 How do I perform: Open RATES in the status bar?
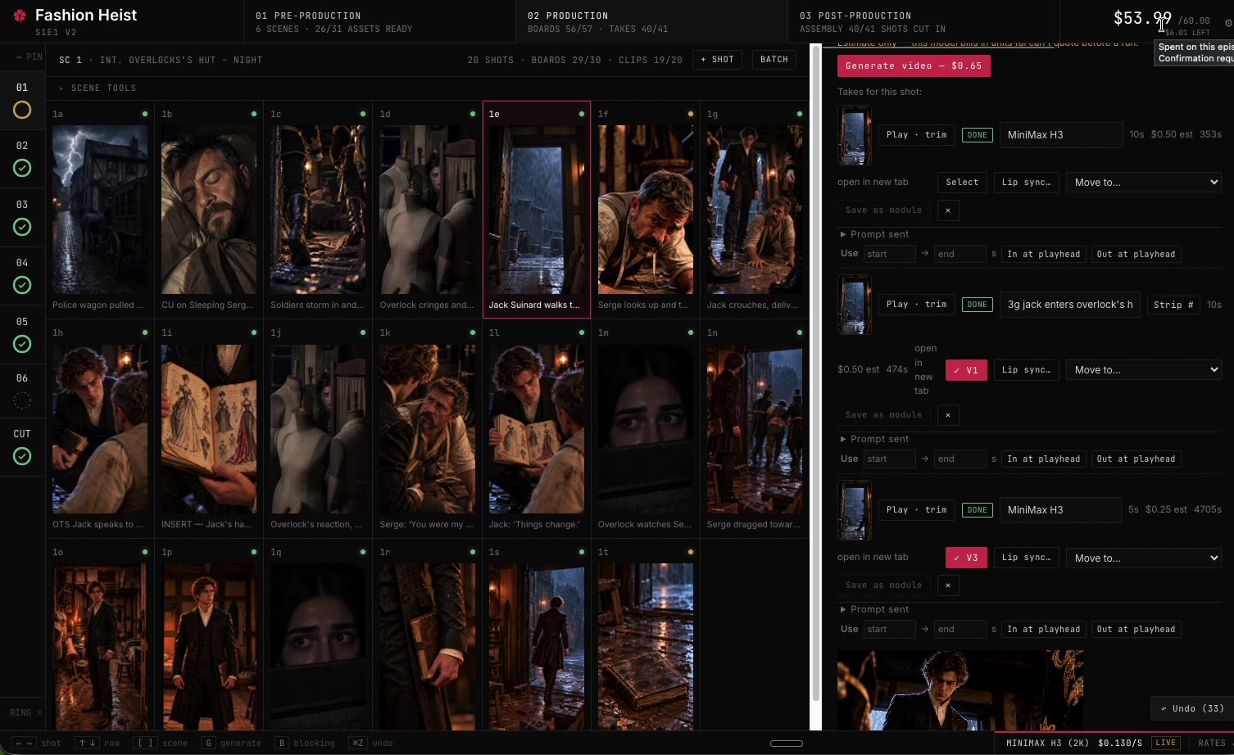pyautogui.click(x=1212, y=743)
